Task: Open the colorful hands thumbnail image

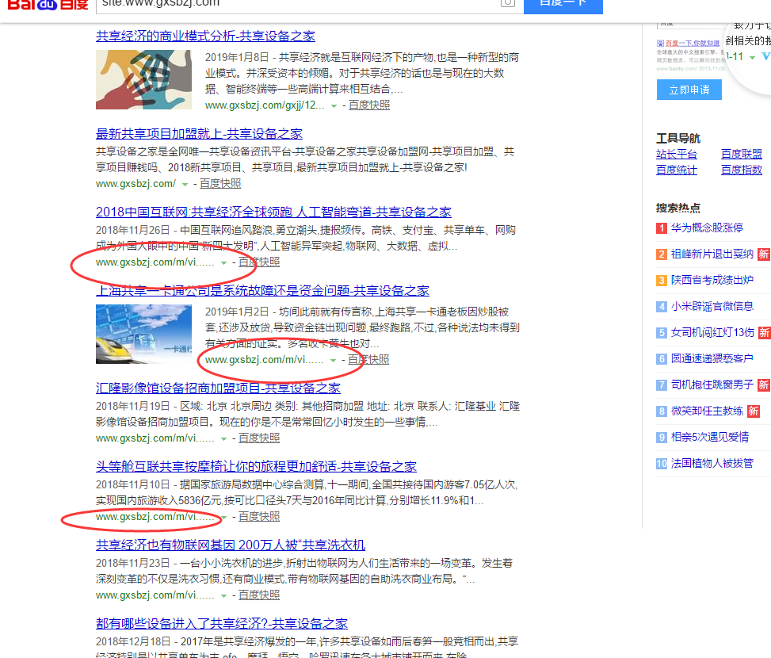Action: point(143,79)
